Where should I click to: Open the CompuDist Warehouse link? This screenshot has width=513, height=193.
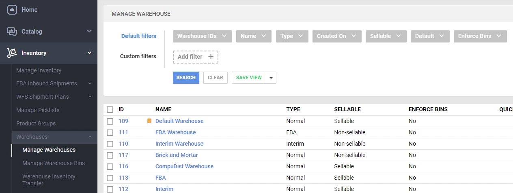click(184, 166)
